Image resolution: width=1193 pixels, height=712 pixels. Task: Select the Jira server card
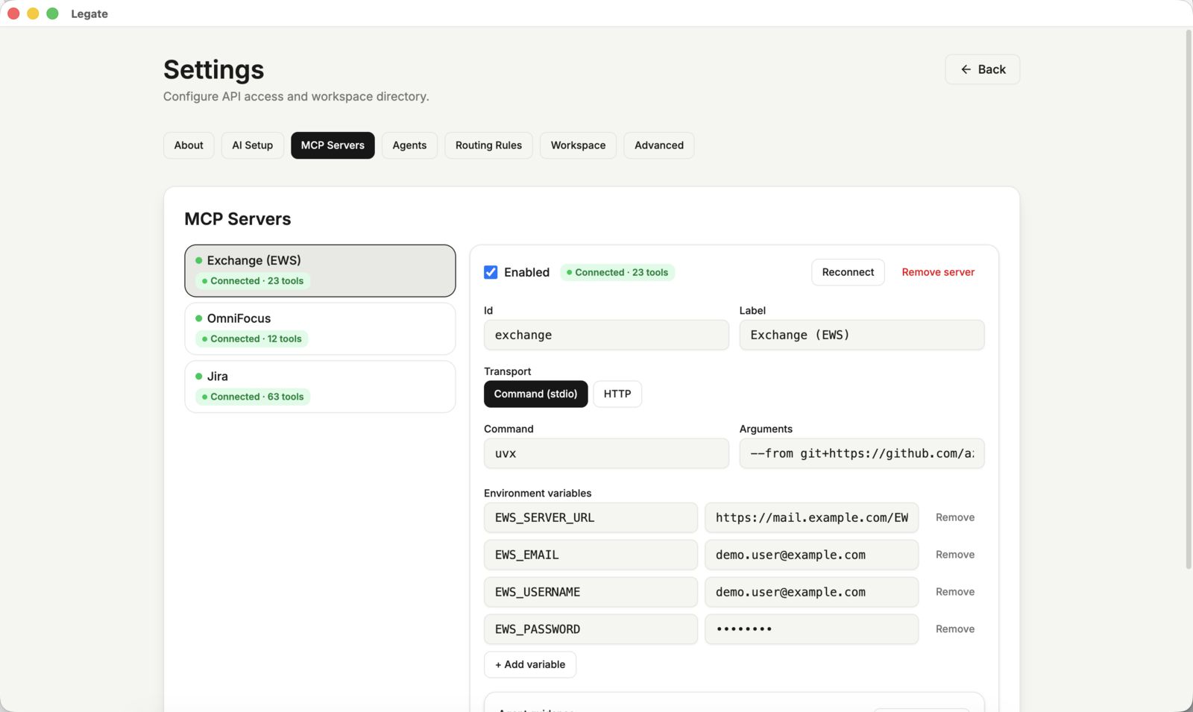[x=320, y=387]
